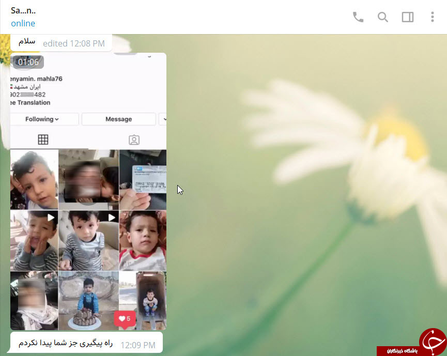Viewport: 447px width, 356px height.
Task: Click the online status text
Action: point(23,23)
